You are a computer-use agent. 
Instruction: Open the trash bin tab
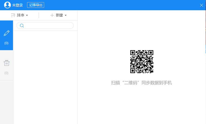(x=6, y=65)
